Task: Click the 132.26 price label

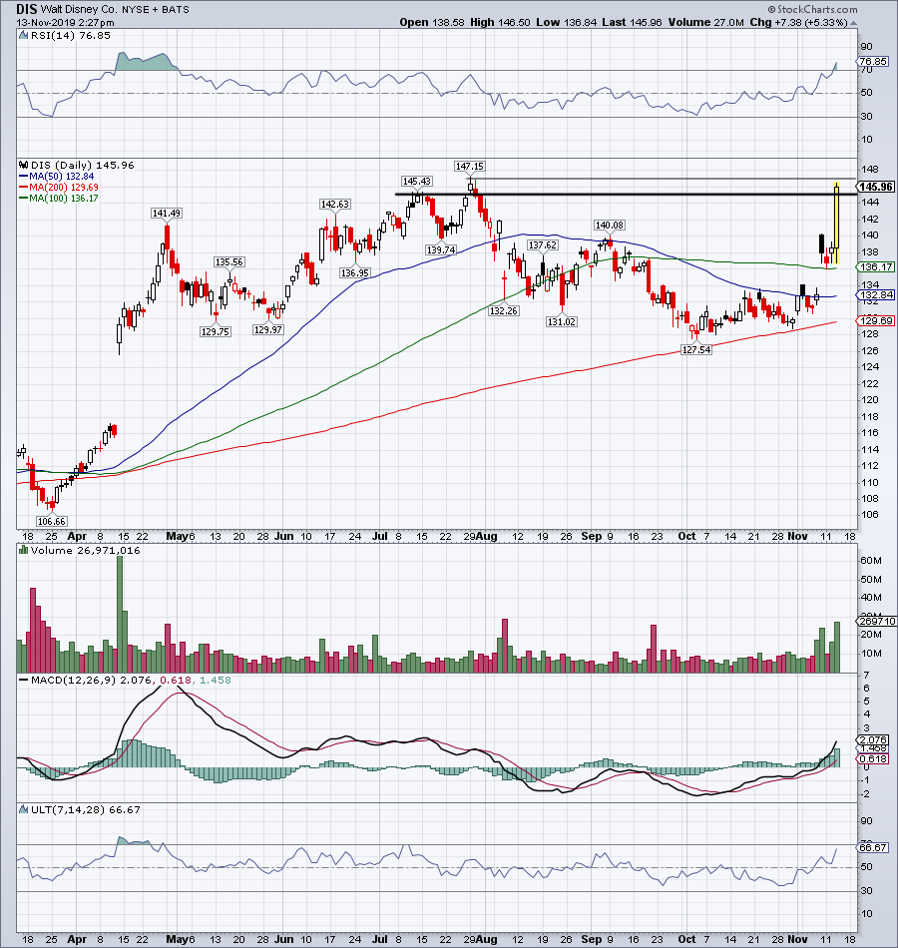Action: (504, 310)
